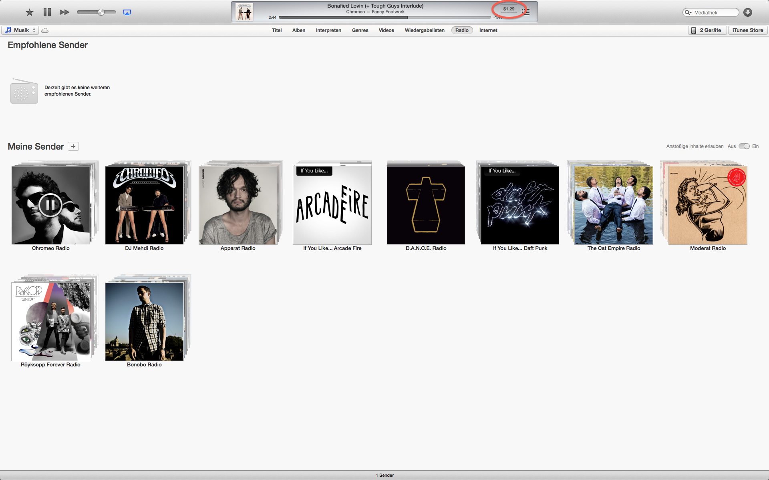Screen dimensions: 769x480
Task: Play If You Like... Daft Punk
Action: click(520, 205)
